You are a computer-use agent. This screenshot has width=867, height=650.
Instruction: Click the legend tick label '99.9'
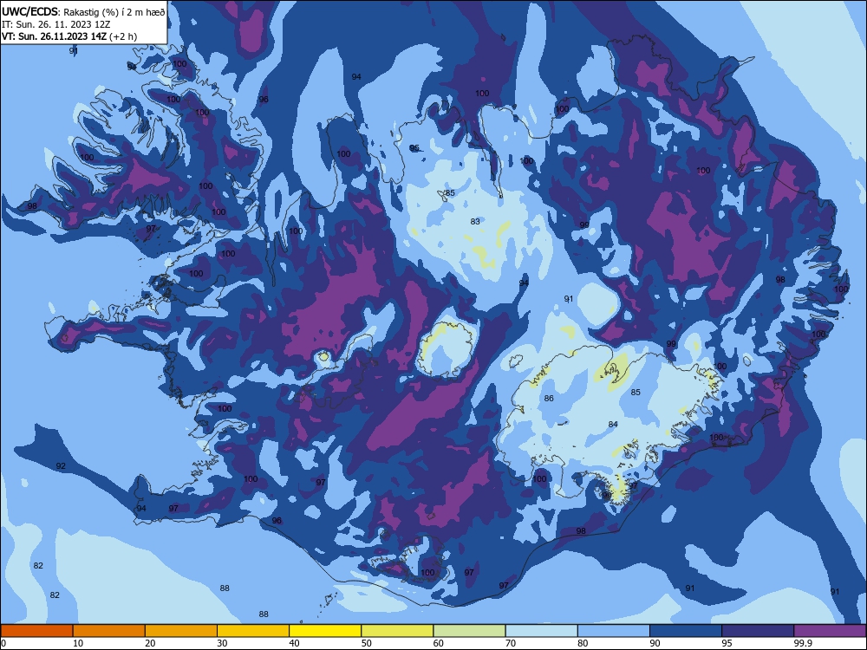[804, 643]
